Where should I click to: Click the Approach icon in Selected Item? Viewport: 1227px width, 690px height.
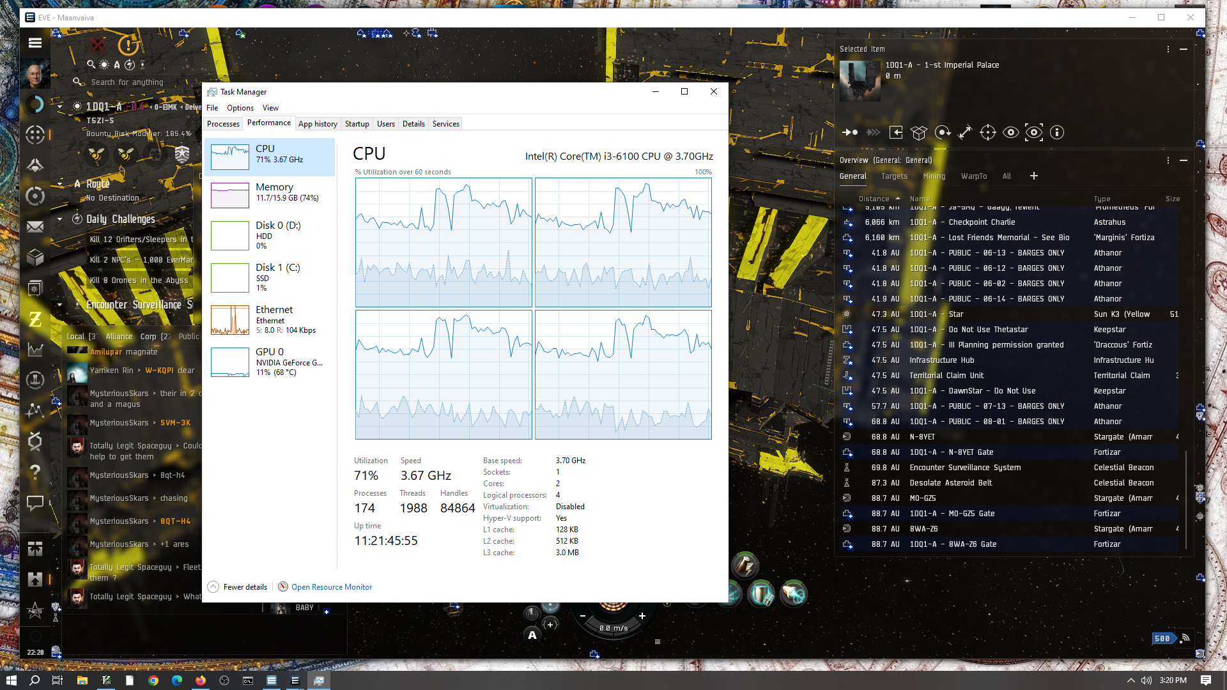coord(850,132)
